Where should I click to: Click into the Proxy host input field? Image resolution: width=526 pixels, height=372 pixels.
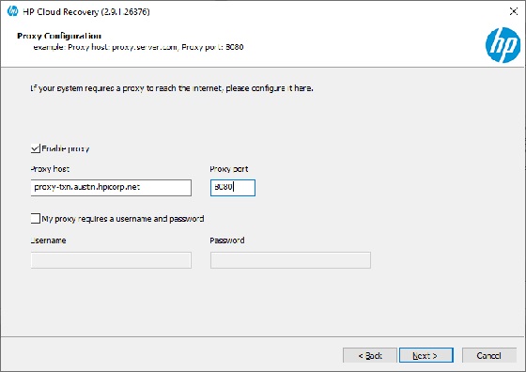click(111, 188)
